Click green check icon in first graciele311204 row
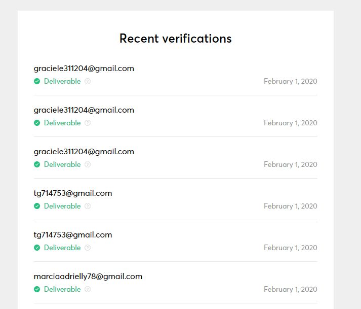 [x=37, y=81]
